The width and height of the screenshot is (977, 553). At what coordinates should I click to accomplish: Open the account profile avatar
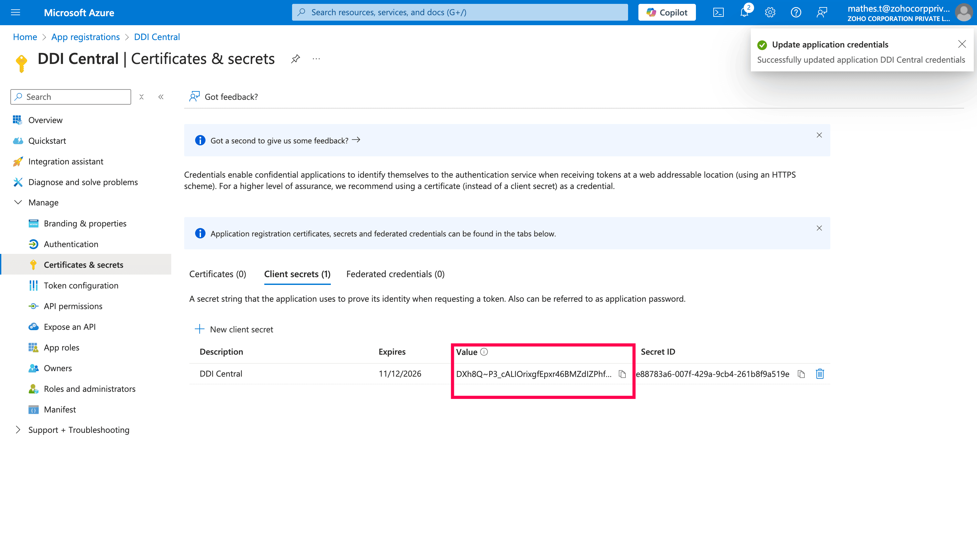pos(964,13)
